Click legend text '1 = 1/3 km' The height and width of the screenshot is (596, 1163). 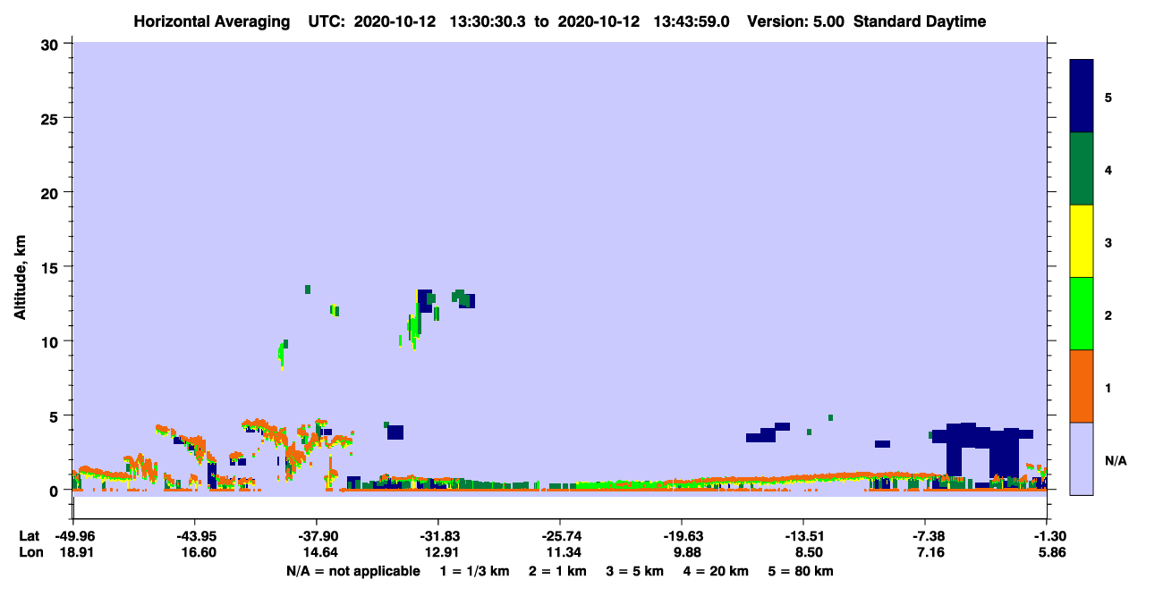tap(475, 571)
